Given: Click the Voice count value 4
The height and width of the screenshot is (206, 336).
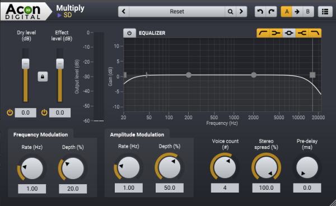Looking at the screenshot, I should coord(225,188).
